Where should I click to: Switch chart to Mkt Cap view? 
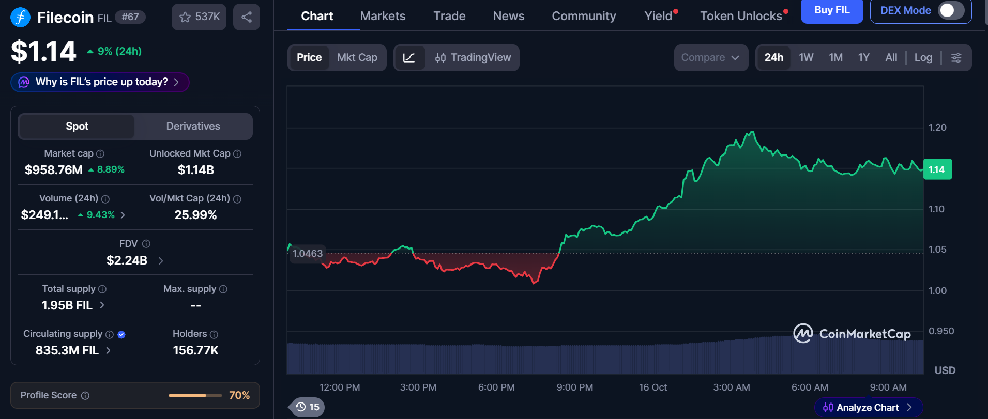[357, 58]
